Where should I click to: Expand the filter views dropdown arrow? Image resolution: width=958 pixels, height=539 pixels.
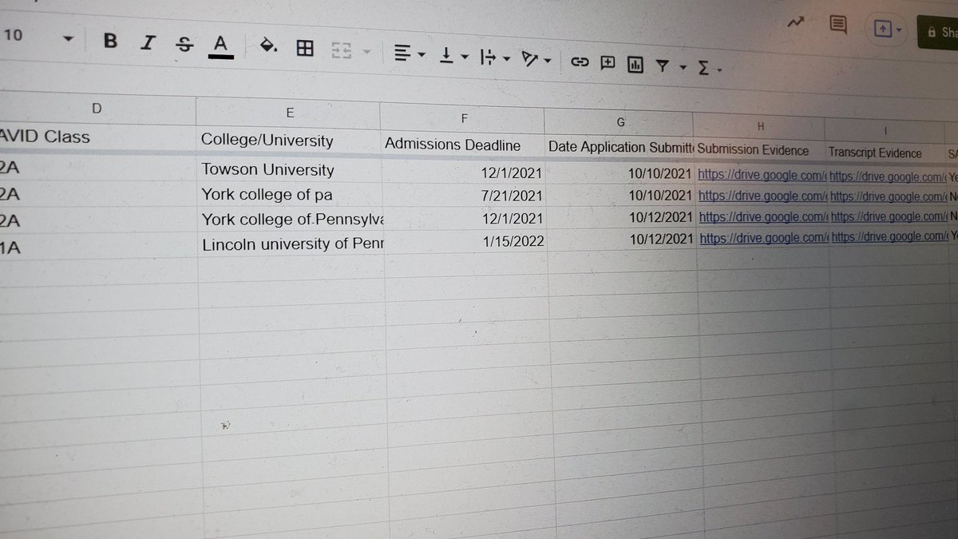click(x=683, y=68)
